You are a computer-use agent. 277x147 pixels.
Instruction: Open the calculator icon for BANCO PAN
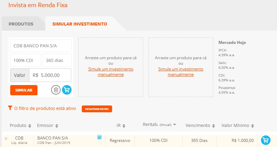[99, 137]
